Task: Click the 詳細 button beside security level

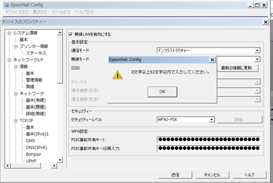Action: click(240, 120)
